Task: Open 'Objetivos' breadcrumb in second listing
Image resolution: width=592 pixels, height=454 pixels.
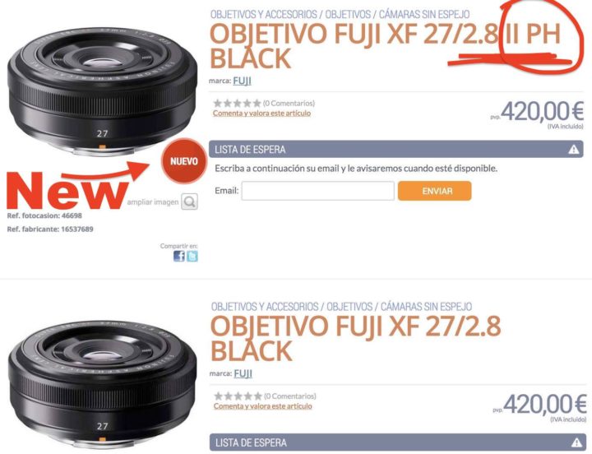Action: click(349, 306)
